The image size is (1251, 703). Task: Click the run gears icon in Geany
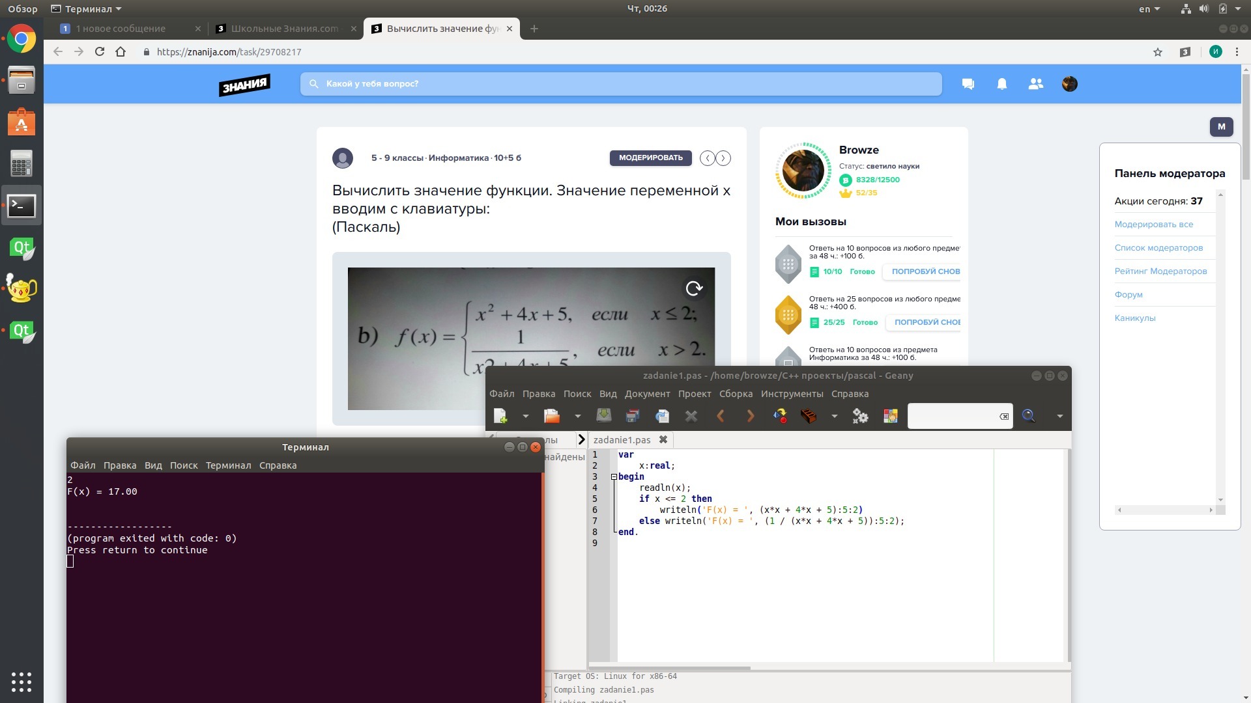tap(860, 416)
